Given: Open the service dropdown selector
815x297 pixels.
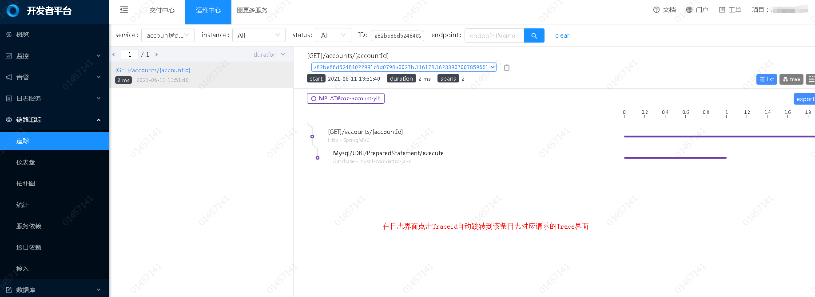Looking at the screenshot, I should (x=167, y=35).
